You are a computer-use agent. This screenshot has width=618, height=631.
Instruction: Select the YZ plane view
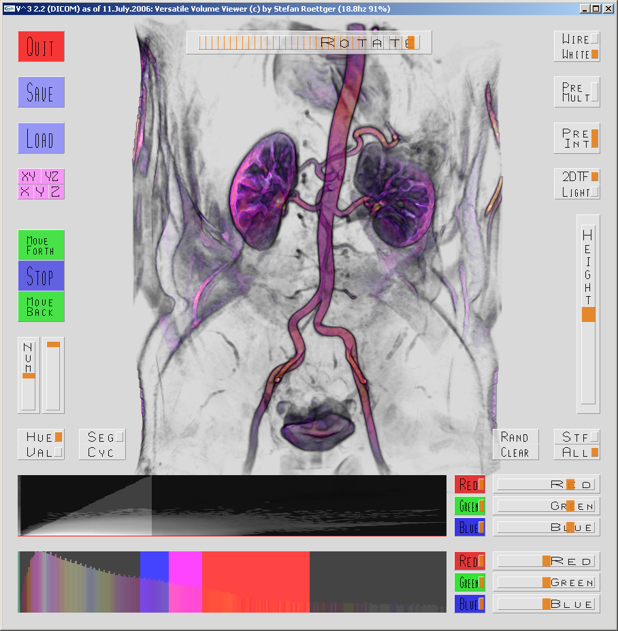point(52,176)
